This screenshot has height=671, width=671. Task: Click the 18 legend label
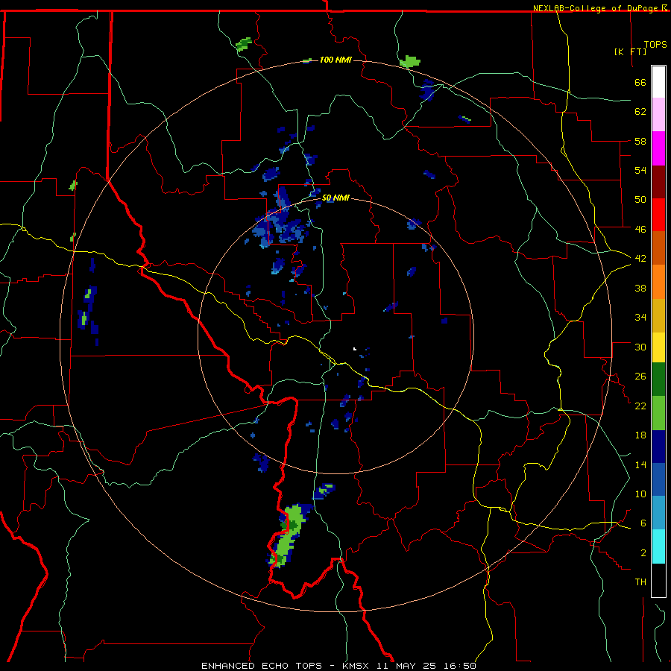pos(640,435)
